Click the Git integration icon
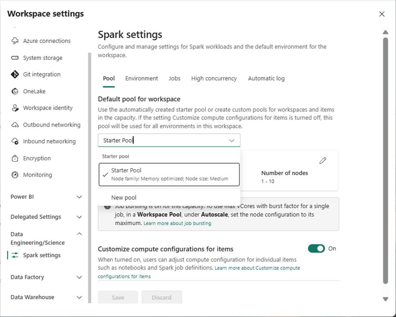 (x=15, y=74)
